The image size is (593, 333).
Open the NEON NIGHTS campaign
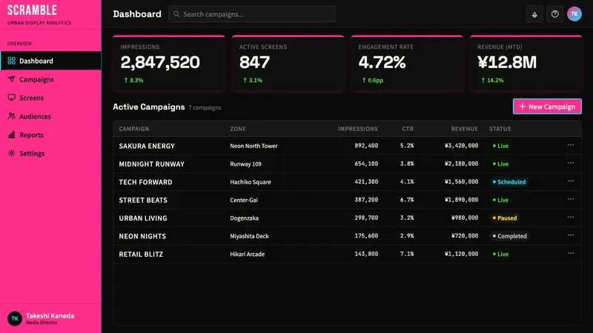[142, 236]
